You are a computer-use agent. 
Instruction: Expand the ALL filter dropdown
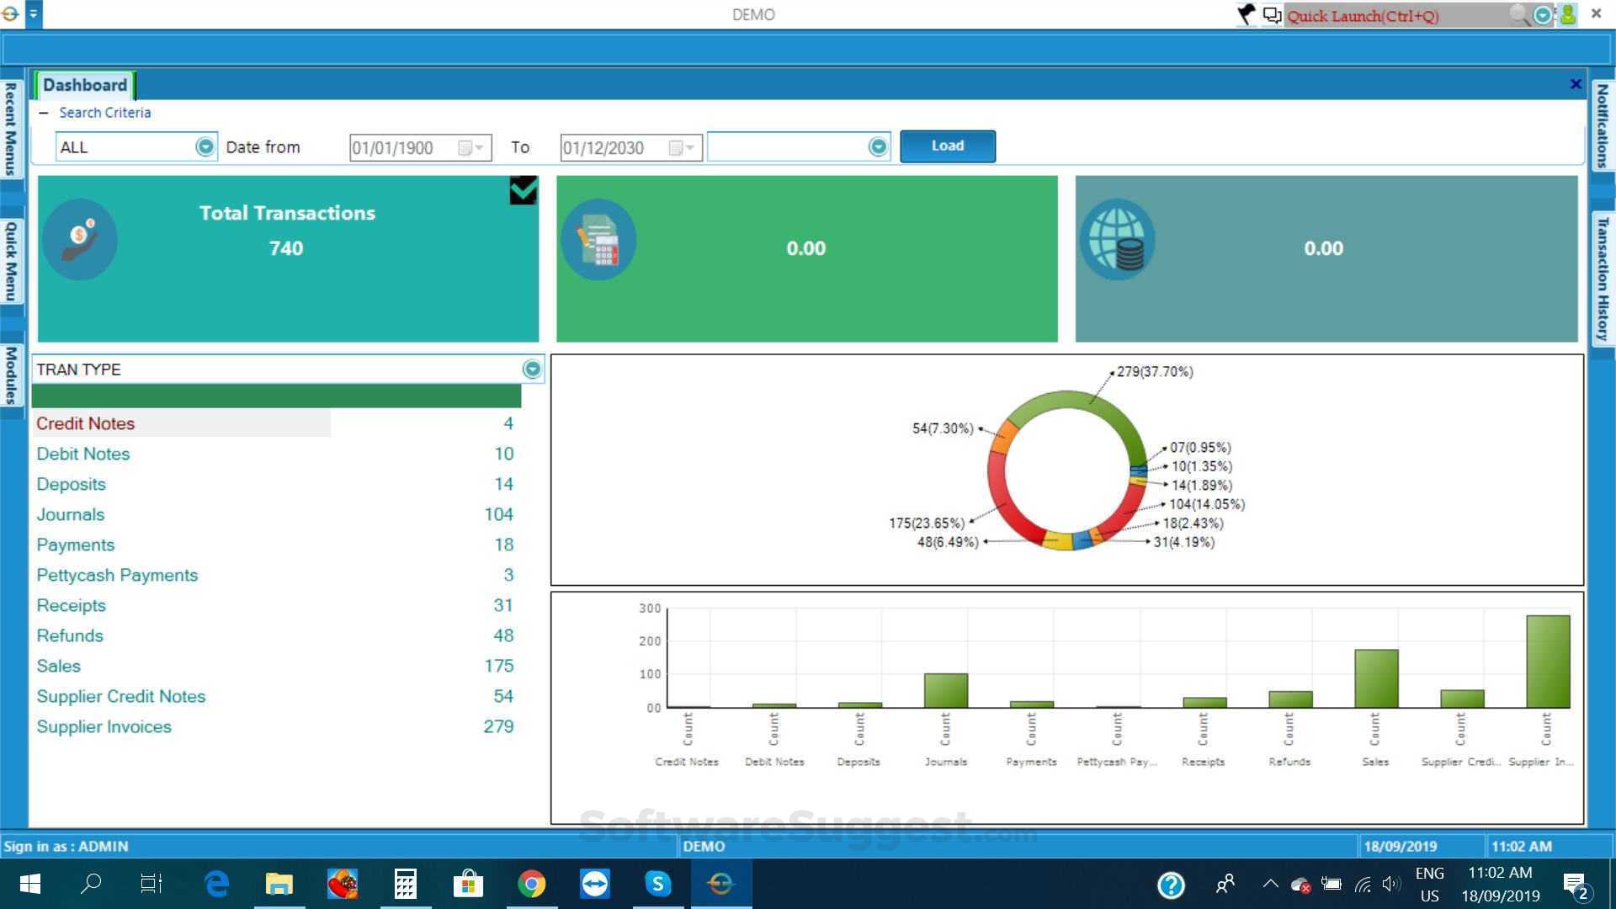pyautogui.click(x=205, y=146)
